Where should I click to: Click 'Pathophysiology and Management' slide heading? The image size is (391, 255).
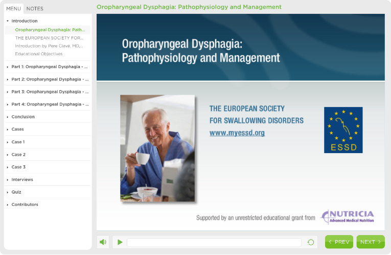[201, 58]
